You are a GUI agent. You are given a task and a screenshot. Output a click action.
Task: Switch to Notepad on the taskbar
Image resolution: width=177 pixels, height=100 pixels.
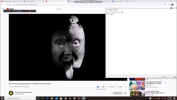[x=84, y=98]
